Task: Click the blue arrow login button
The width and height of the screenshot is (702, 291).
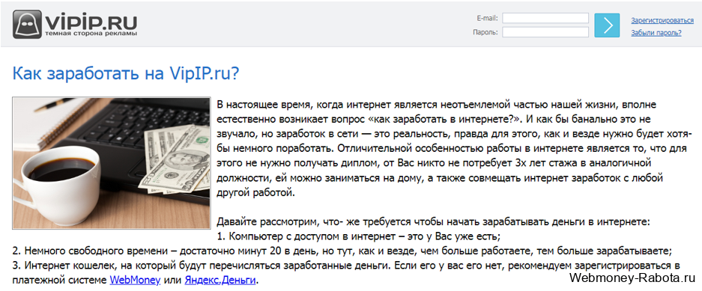Action: coord(607,25)
